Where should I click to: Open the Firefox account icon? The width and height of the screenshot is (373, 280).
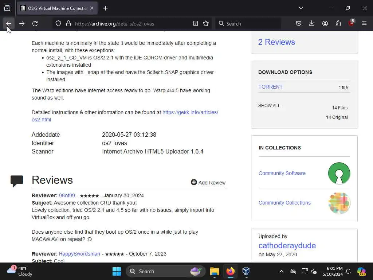coord(325,24)
